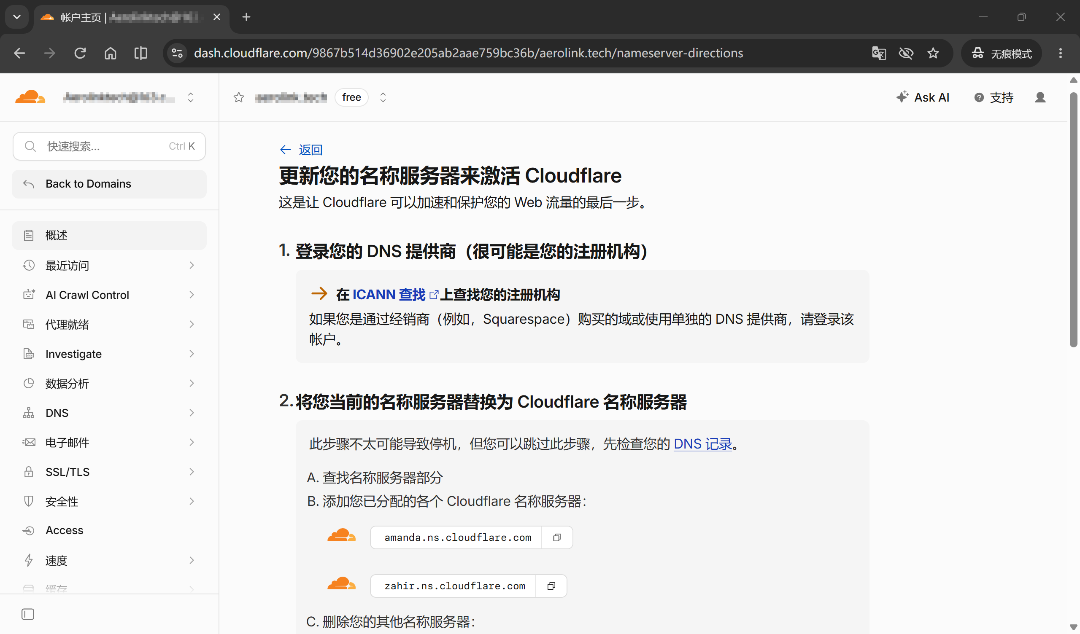This screenshot has width=1080, height=634.
Task: Expand the Investigate chevron
Action: click(192, 354)
